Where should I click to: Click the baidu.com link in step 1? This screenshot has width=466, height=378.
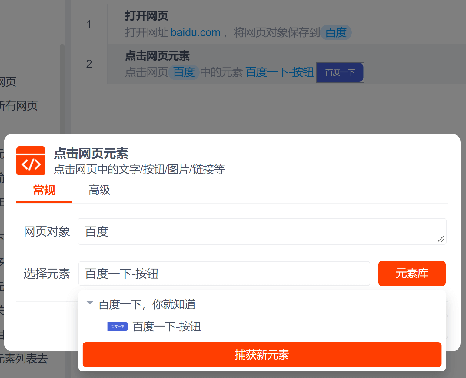pos(195,32)
